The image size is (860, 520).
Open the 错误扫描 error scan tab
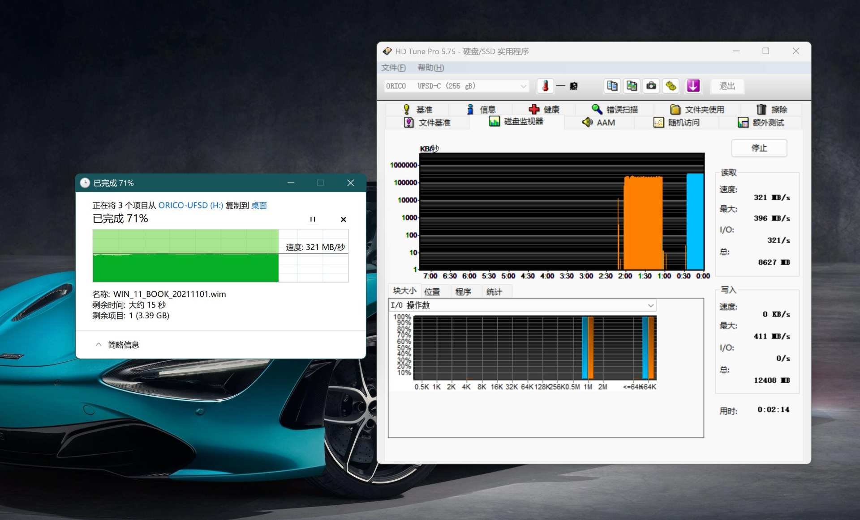pyautogui.click(x=615, y=110)
